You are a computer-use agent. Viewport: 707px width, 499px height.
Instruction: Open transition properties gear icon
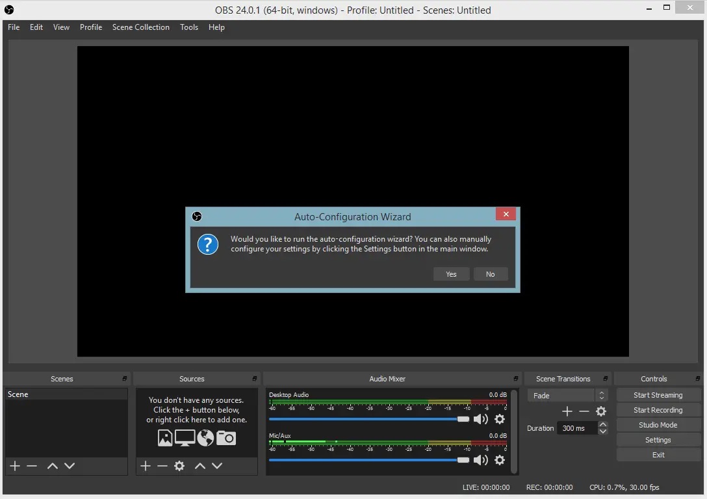pyautogui.click(x=601, y=411)
